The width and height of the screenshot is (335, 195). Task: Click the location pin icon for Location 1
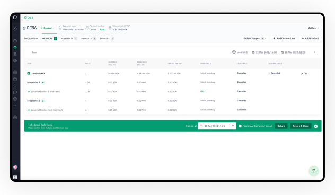click(x=234, y=52)
